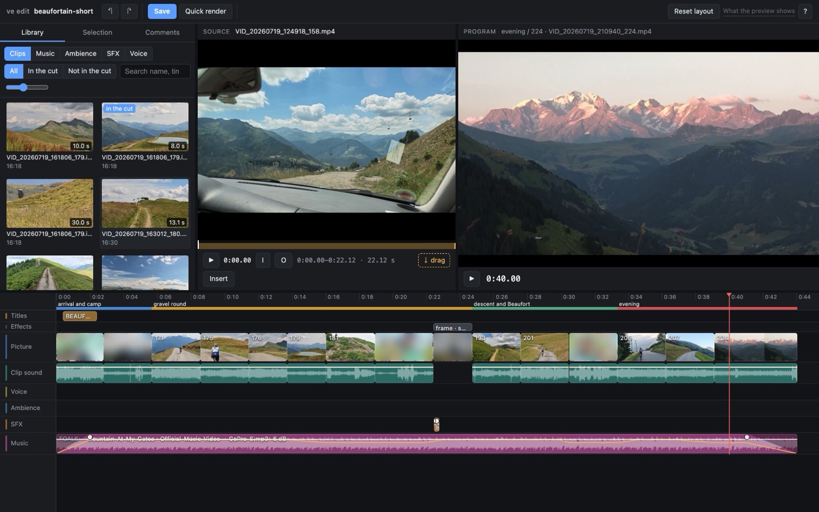Select the Voice library category
The width and height of the screenshot is (819, 512).
pyautogui.click(x=139, y=53)
